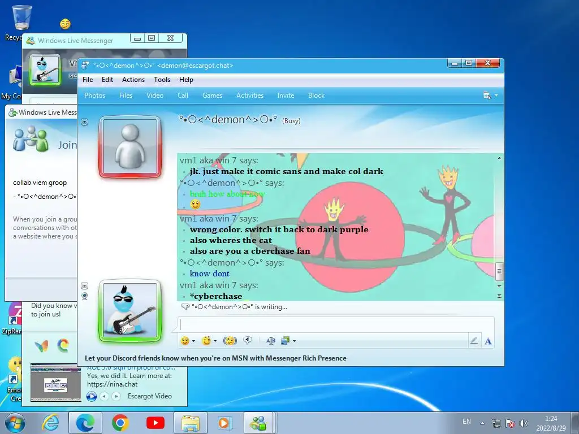This screenshot has height=434, width=579.
Task: Open the background picker picture icon
Action: [x=286, y=341]
